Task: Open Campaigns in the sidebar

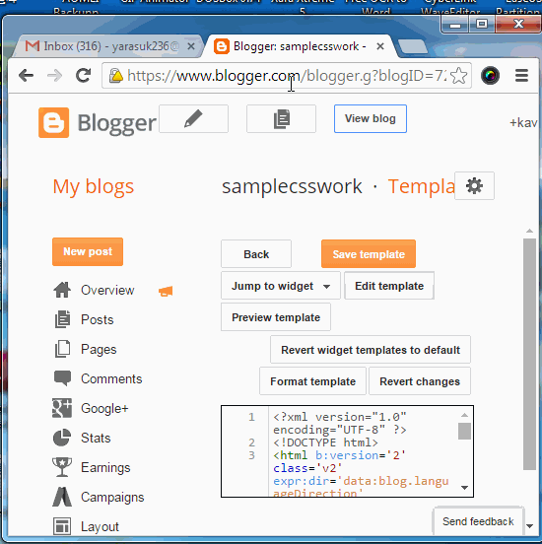Action: click(x=112, y=497)
